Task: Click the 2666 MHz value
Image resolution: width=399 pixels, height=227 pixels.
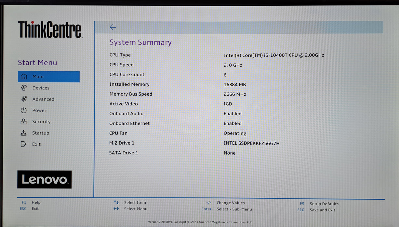Action: pyautogui.click(x=235, y=94)
